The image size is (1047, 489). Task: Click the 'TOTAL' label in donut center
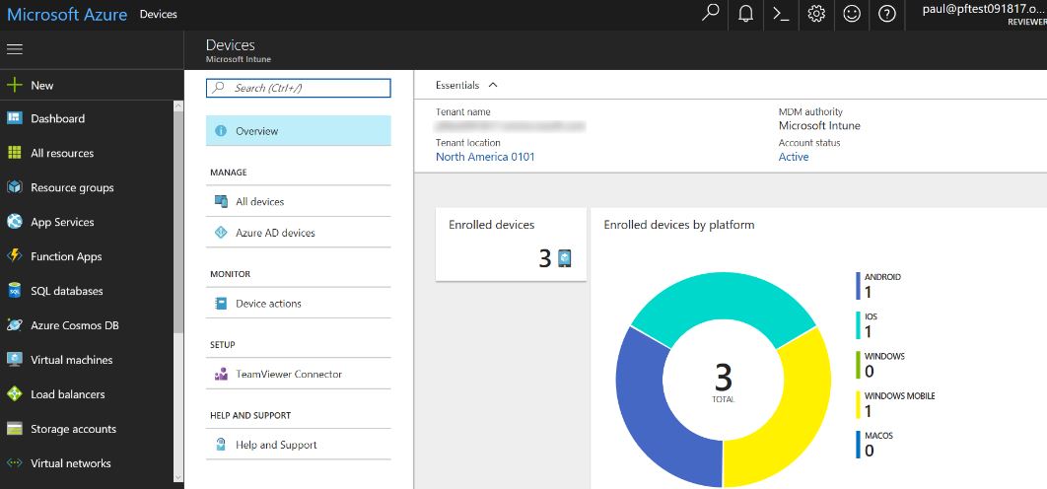[x=724, y=399]
